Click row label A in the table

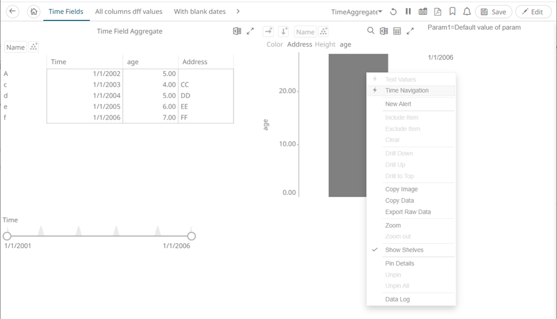[x=6, y=74]
